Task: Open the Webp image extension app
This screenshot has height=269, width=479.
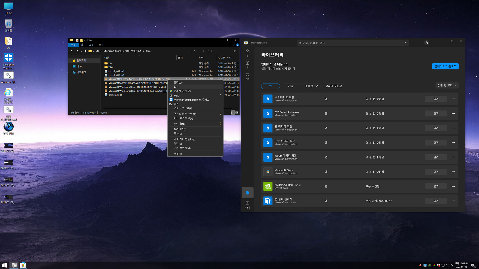Action: point(436,157)
